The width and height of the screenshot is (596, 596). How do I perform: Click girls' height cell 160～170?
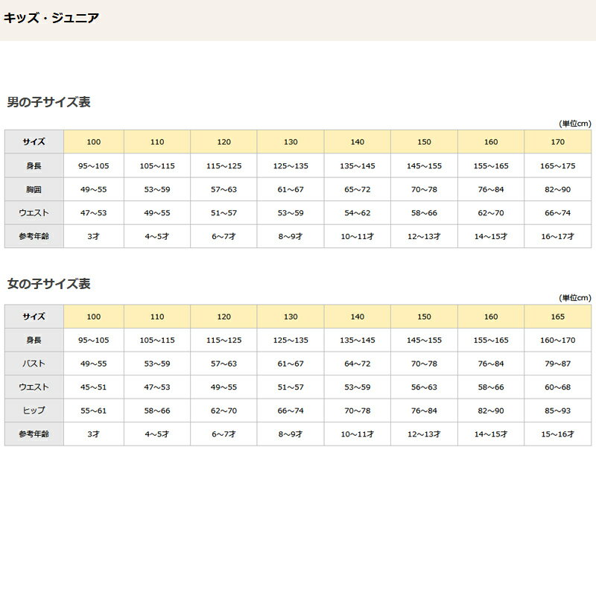(x=557, y=340)
